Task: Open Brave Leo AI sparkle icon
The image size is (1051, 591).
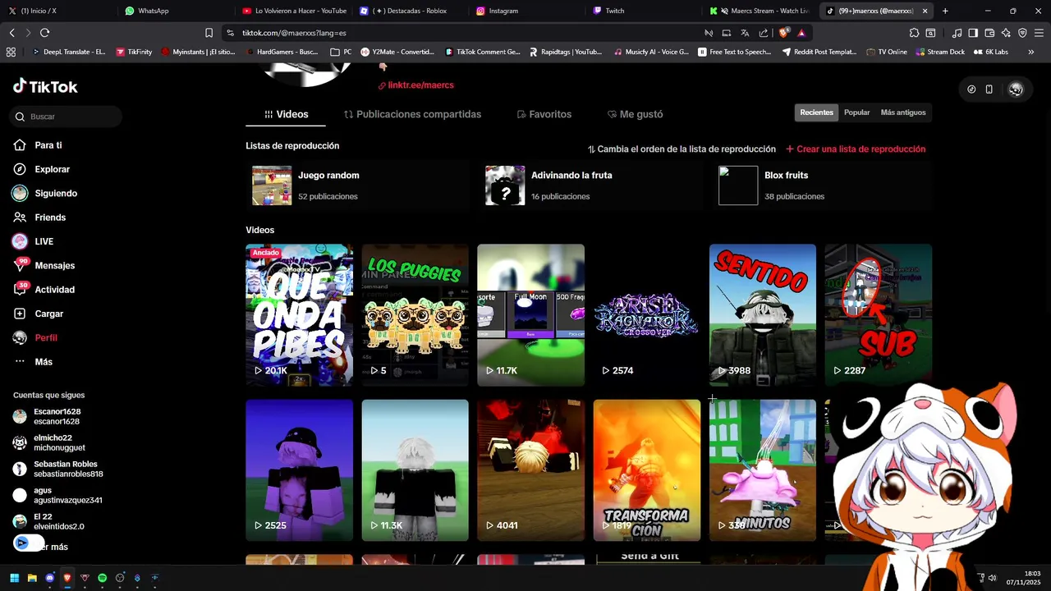Action: click(x=1006, y=33)
